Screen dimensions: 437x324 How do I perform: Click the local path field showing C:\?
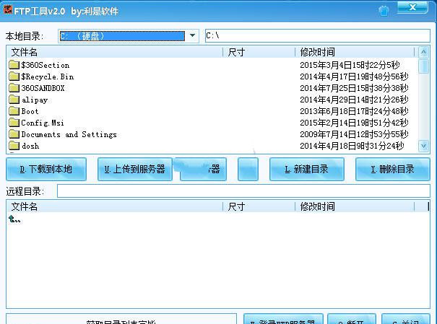[316, 35]
